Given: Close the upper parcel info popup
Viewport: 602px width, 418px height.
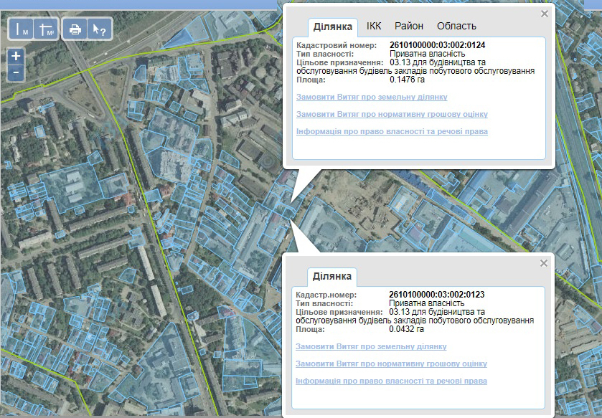Looking at the screenshot, I should click(x=544, y=14).
